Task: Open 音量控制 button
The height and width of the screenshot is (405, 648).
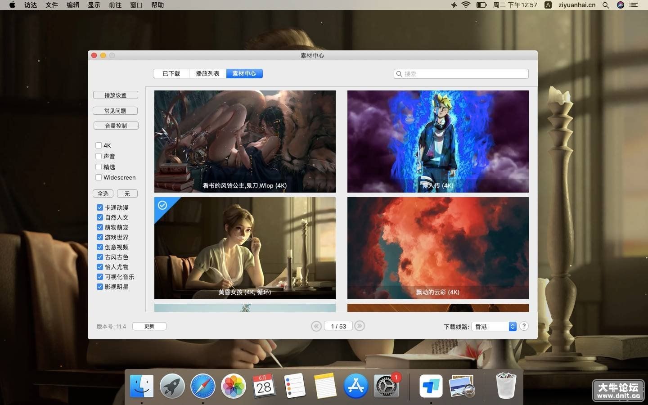Action: 116,126
